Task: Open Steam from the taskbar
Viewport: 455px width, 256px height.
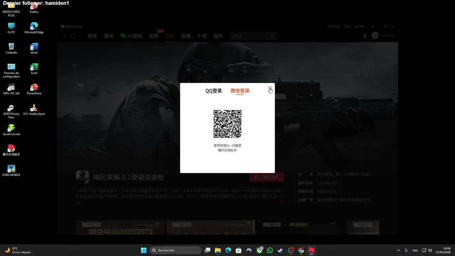Action: [x=280, y=250]
